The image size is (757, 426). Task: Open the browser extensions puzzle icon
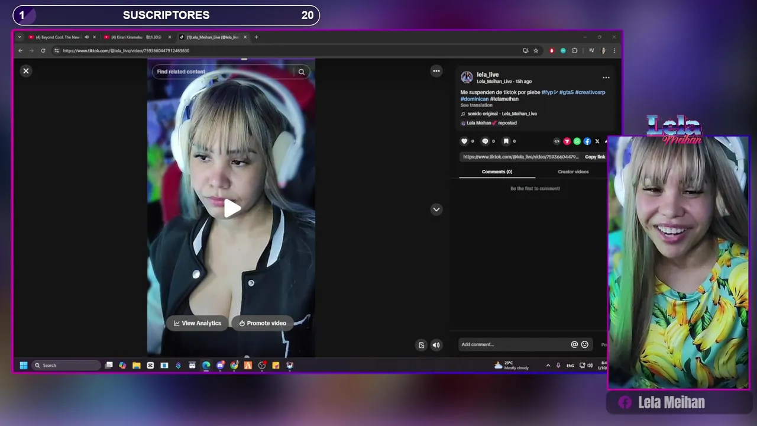click(574, 51)
